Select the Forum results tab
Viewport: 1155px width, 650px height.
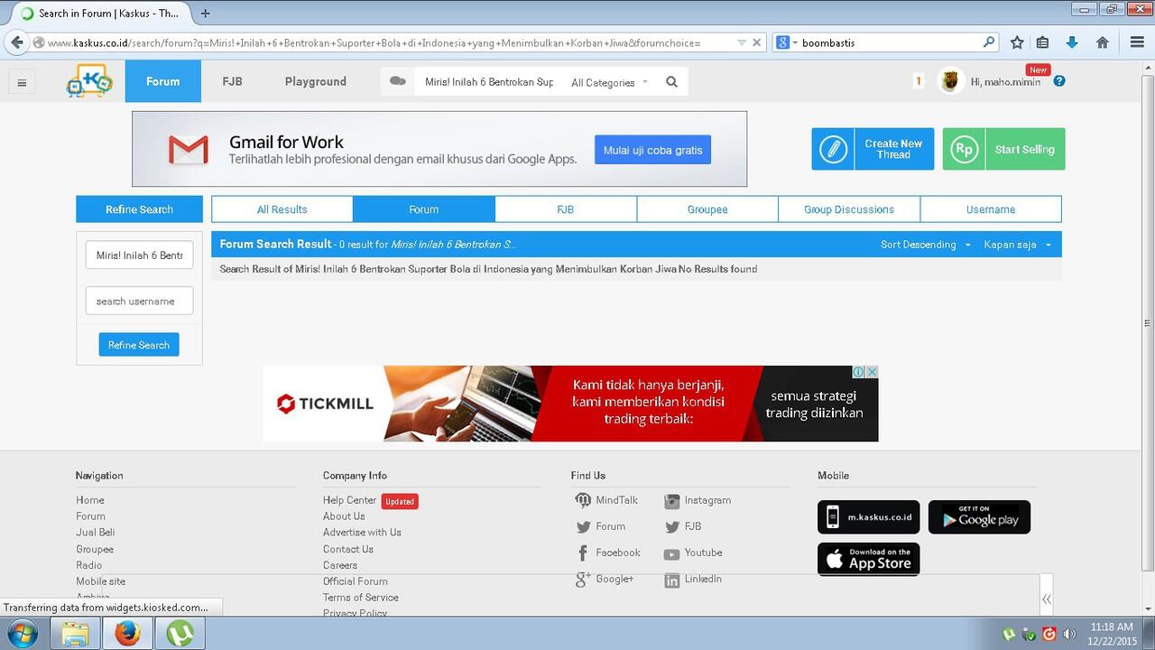point(424,209)
